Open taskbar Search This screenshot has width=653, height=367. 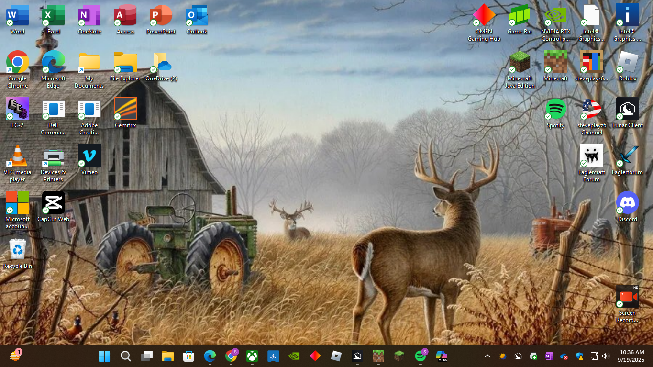(x=125, y=356)
